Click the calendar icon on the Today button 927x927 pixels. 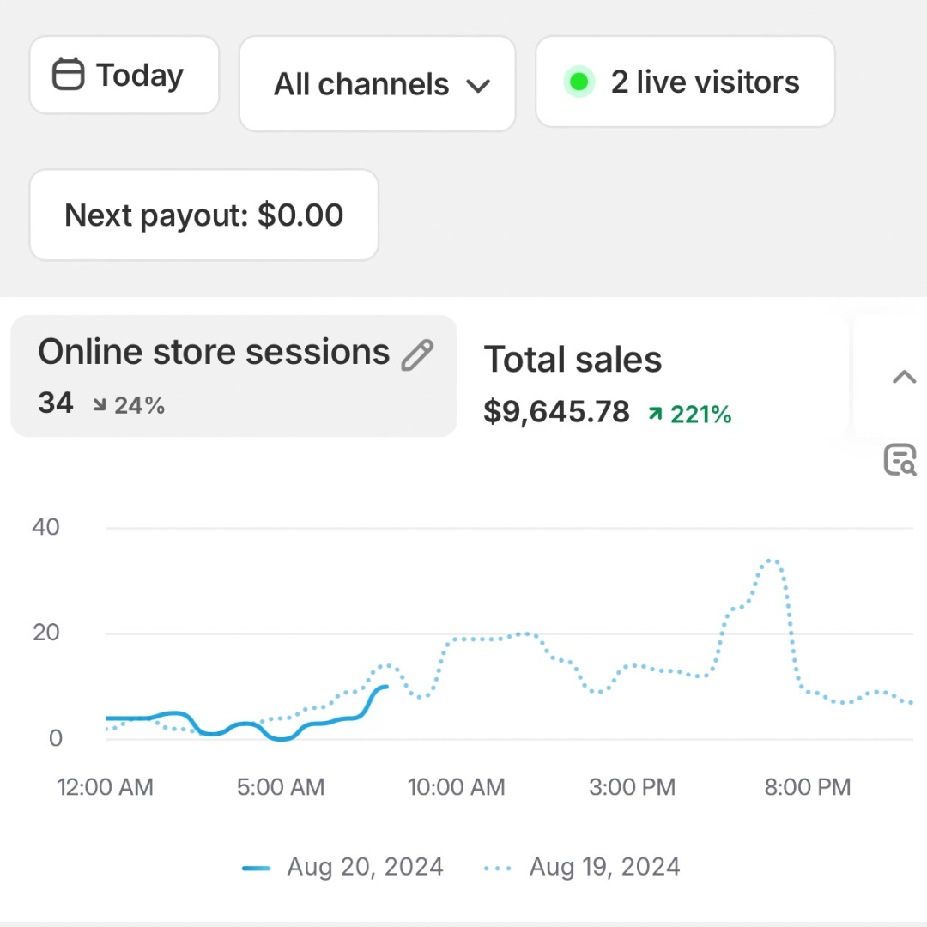(69, 75)
